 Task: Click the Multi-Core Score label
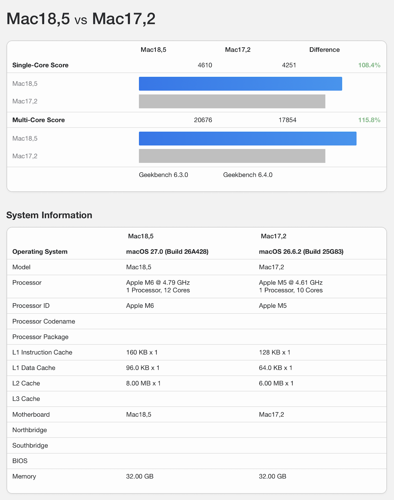(x=38, y=120)
